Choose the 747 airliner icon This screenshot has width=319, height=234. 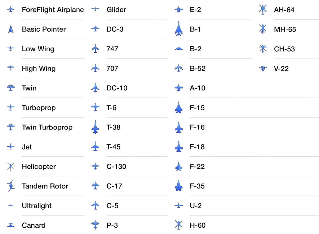95,49
